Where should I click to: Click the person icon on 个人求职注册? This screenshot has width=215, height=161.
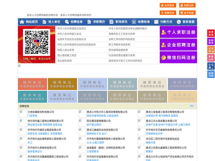pyautogui.click(x=163, y=32)
